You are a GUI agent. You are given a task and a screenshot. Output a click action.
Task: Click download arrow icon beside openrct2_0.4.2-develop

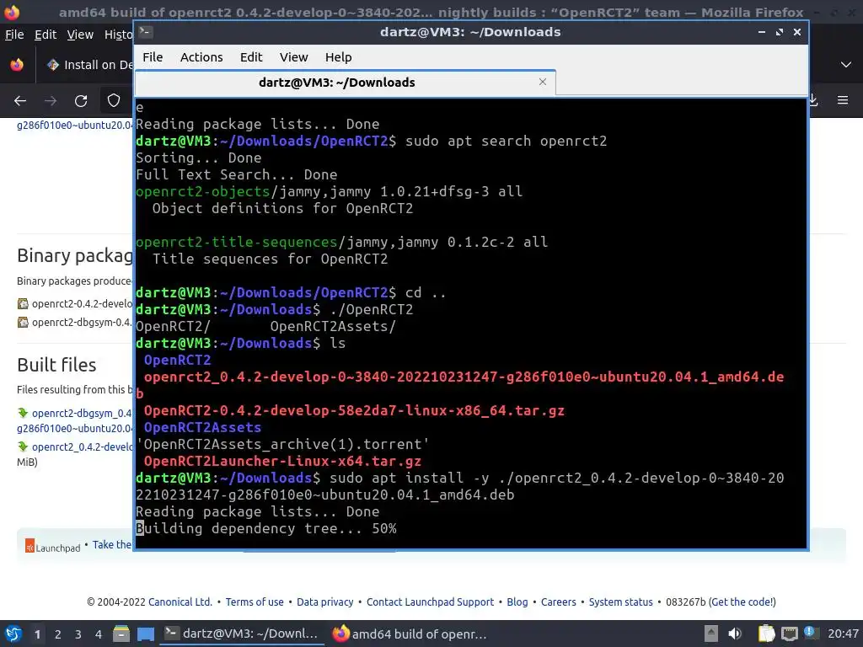pyautogui.click(x=23, y=446)
